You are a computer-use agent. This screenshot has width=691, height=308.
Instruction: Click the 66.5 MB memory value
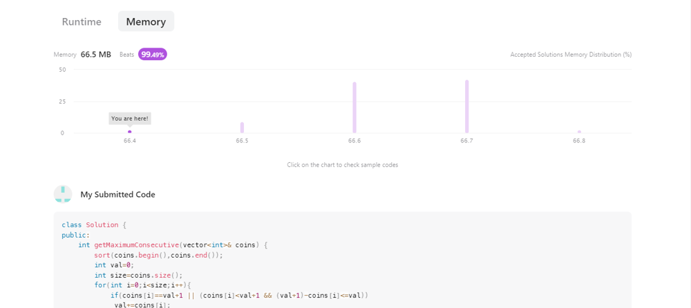(x=95, y=55)
